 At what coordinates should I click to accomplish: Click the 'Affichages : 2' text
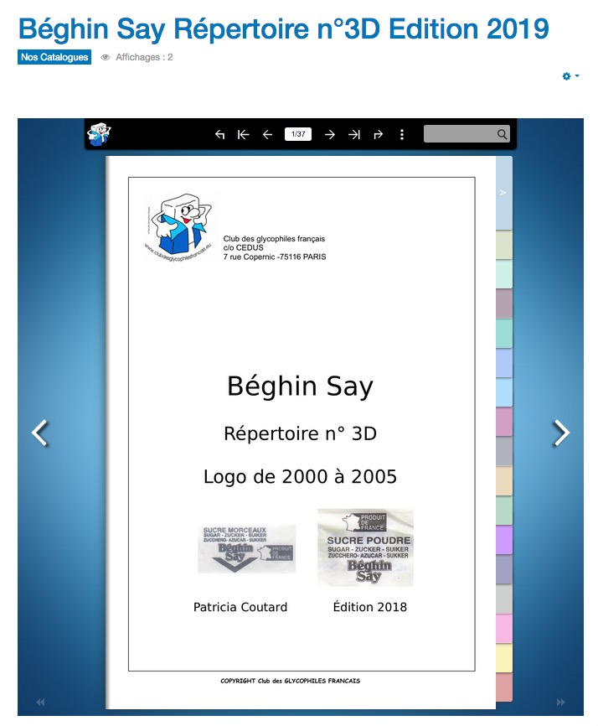tap(144, 57)
